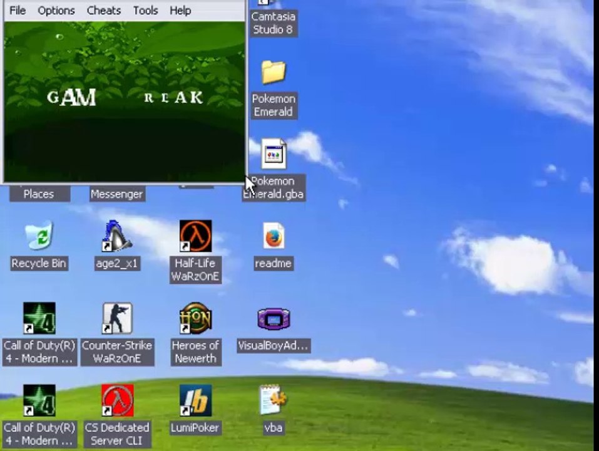Select the Counter-Strike WaRzOnE icon
599x451 pixels.
117,318
